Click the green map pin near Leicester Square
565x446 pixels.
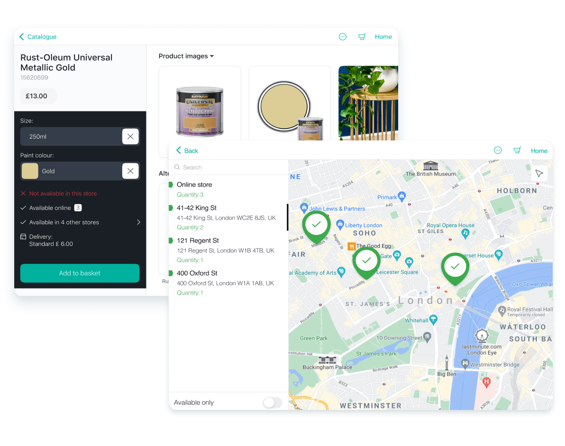[x=366, y=261]
